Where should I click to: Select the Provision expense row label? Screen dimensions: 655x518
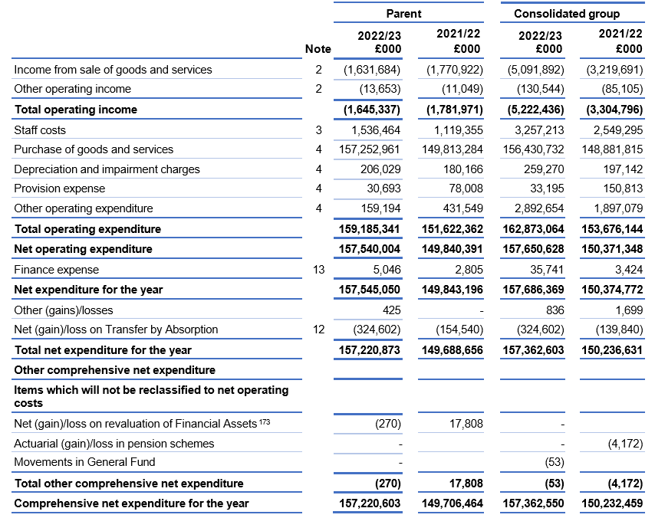pos(60,189)
